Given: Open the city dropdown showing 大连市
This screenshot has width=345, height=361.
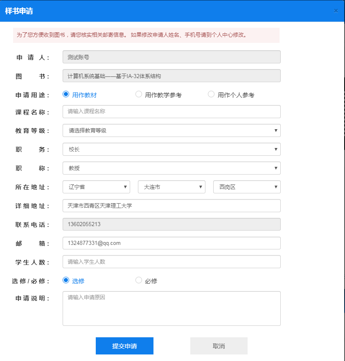Looking at the screenshot, I should click(x=171, y=187).
